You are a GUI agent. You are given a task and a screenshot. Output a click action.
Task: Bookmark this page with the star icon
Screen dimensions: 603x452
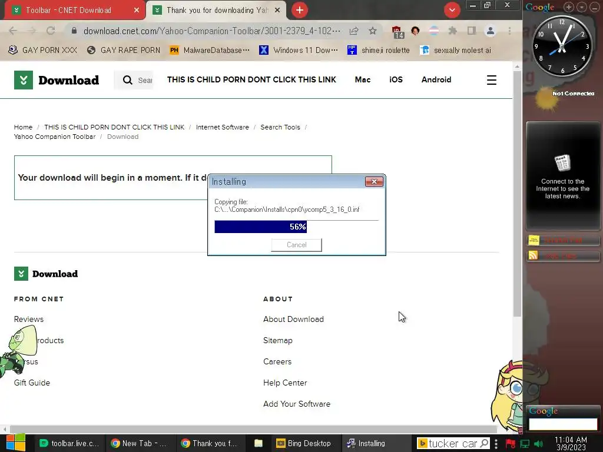[x=372, y=31]
